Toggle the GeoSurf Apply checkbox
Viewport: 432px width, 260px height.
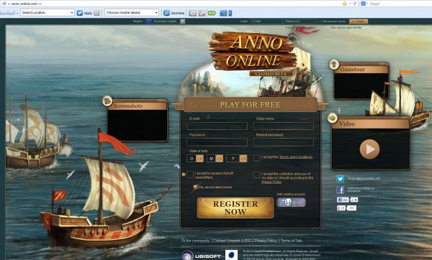pyautogui.click(x=80, y=13)
